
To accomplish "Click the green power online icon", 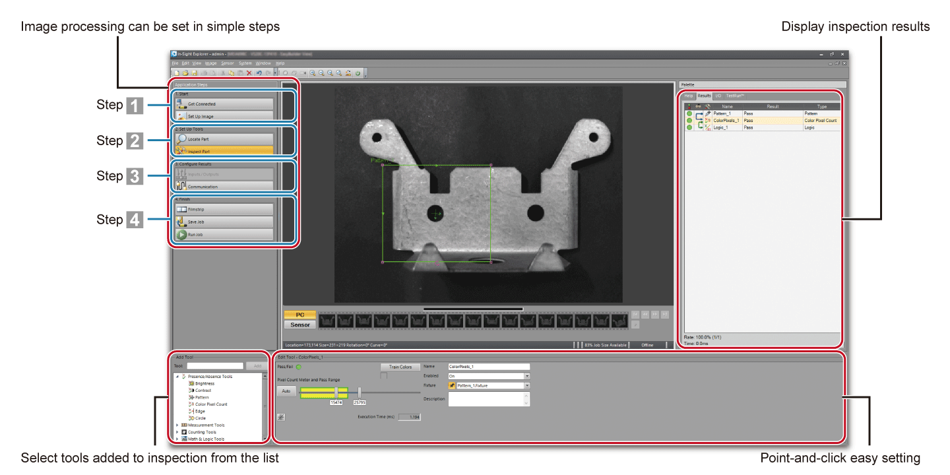I will click(358, 73).
